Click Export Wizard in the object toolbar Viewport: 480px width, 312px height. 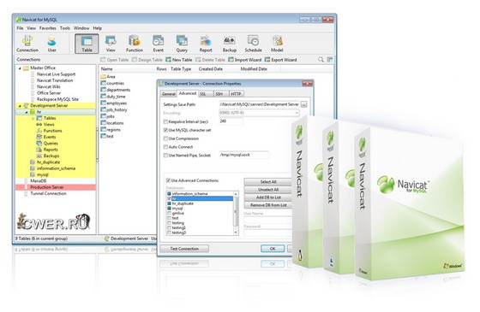[281, 60]
